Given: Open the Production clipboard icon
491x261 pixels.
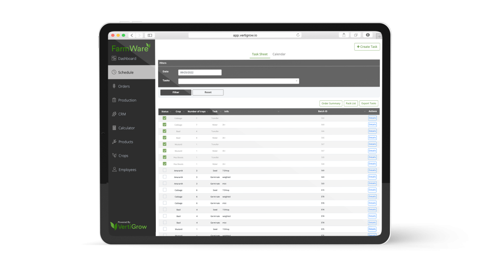Looking at the screenshot, I should (114, 100).
